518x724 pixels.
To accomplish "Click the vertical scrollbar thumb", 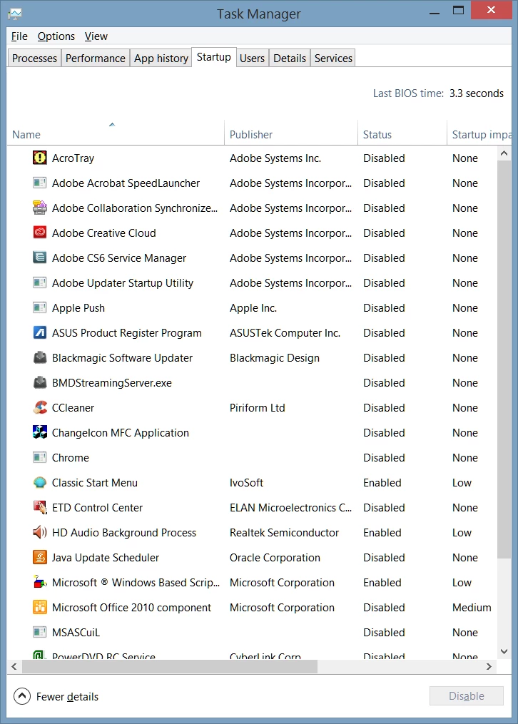I will pos(504,360).
